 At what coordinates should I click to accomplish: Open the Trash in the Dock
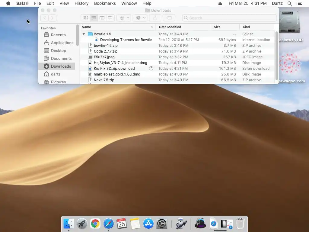click(x=240, y=223)
